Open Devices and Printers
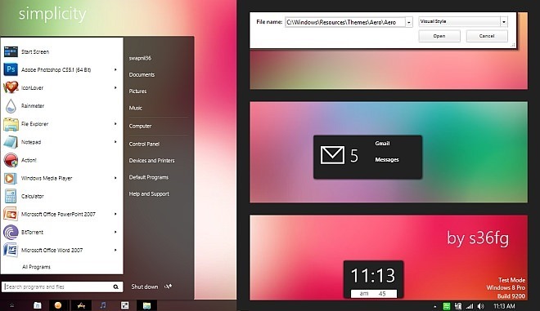The height and width of the screenshot is (311, 540). tap(152, 161)
